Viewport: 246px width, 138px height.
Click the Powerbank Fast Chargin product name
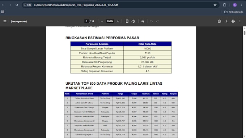pyautogui.click(x=84, y=107)
